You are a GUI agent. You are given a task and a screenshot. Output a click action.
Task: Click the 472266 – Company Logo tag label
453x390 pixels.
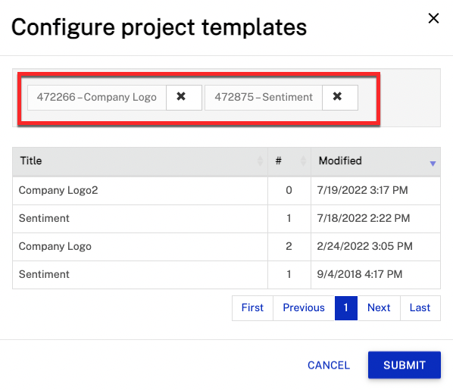pyautogui.click(x=97, y=98)
